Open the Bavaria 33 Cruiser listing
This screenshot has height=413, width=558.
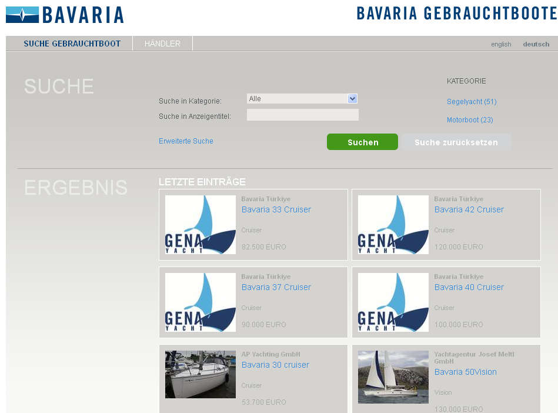(276, 209)
